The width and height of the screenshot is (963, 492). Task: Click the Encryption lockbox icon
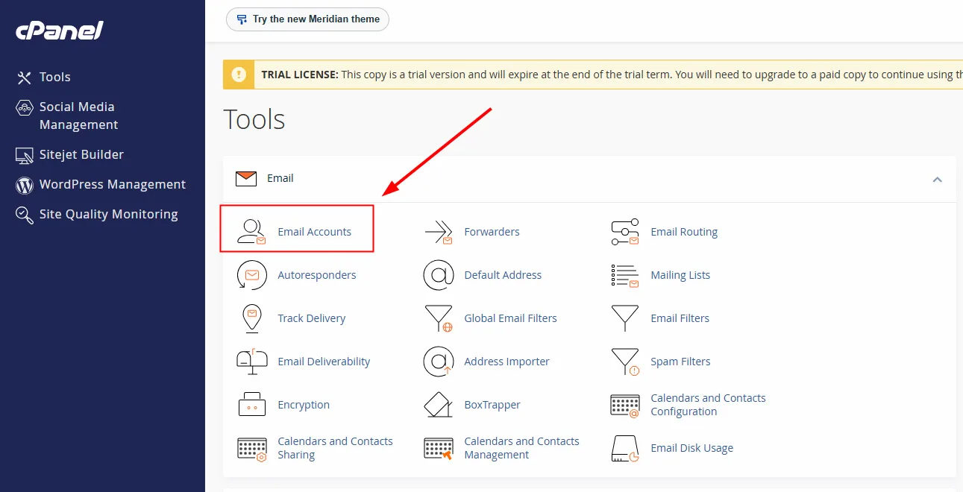[251, 405]
